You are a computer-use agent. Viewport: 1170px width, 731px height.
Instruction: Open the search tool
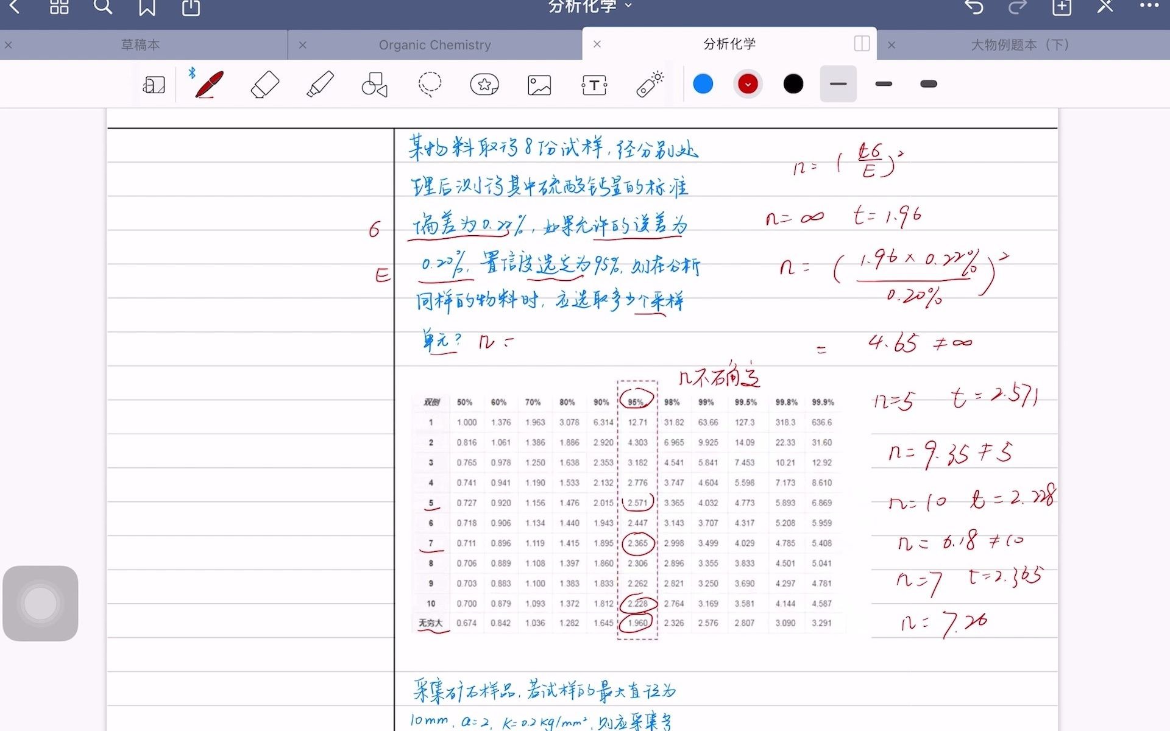103,7
